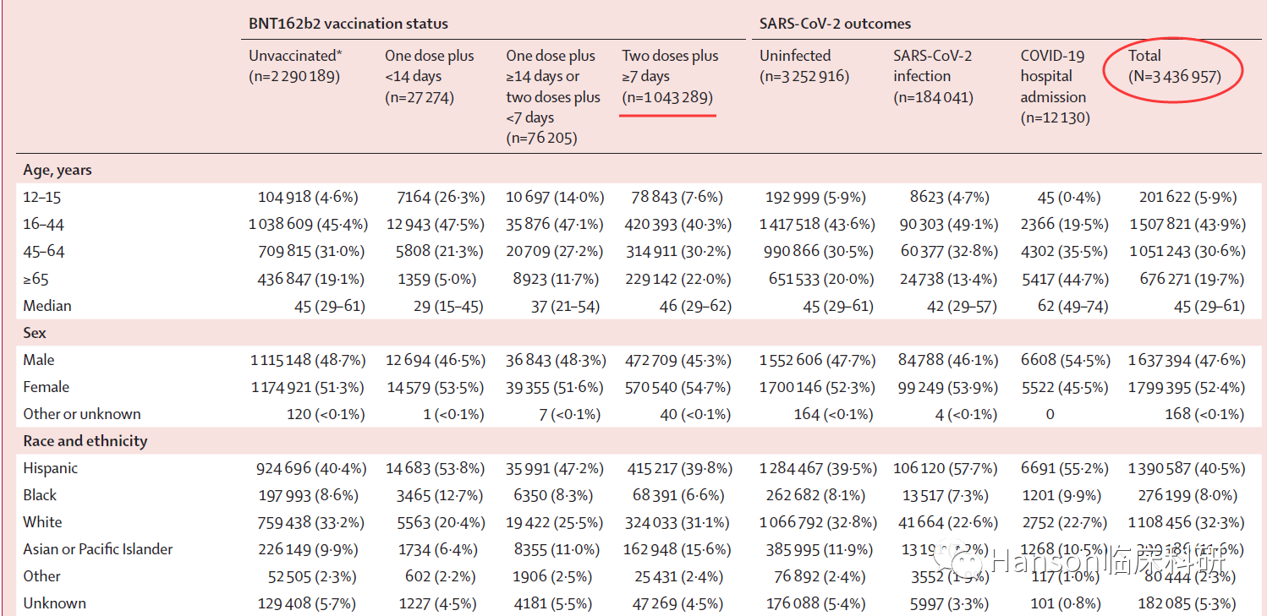The width and height of the screenshot is (1267, 616).
Task: Click cell '924 696 (40·4%)' Hispanic unvaccinated
Action: (x=310, y=468)
